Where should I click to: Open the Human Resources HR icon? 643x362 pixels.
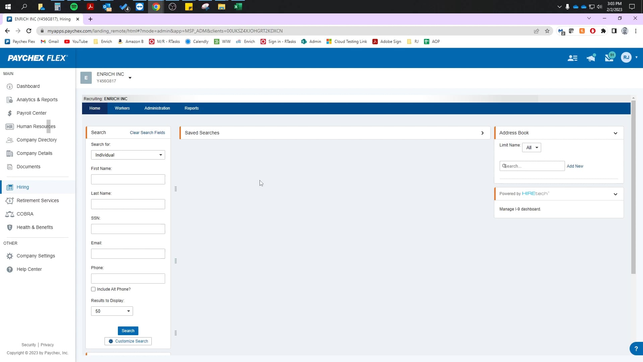10,127
